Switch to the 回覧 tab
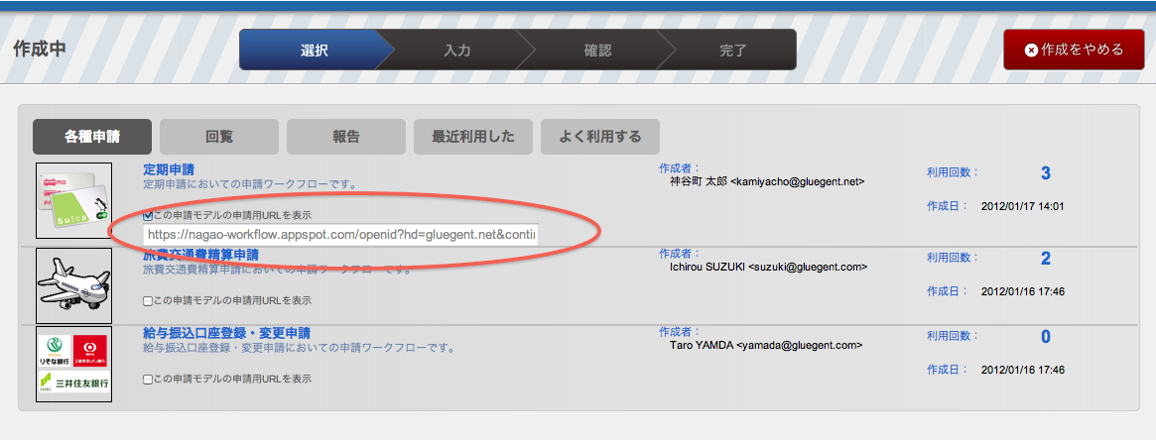1156x440 pixels. coord(219,137)
